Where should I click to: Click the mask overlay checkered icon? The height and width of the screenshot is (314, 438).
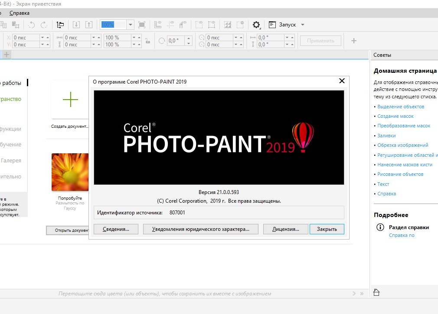(x=228, y=25)
